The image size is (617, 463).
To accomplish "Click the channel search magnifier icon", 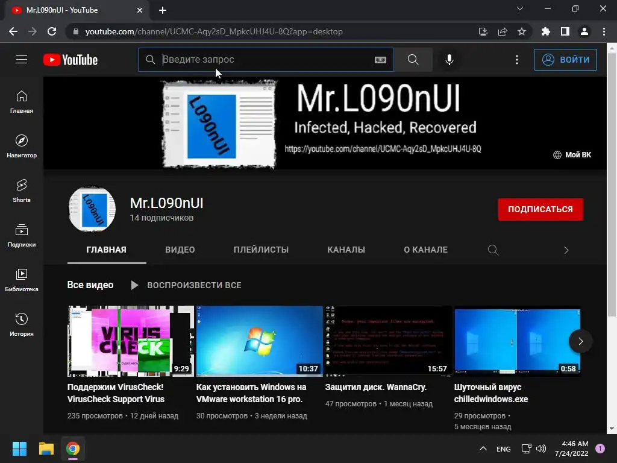I will [x=493, y=250].
